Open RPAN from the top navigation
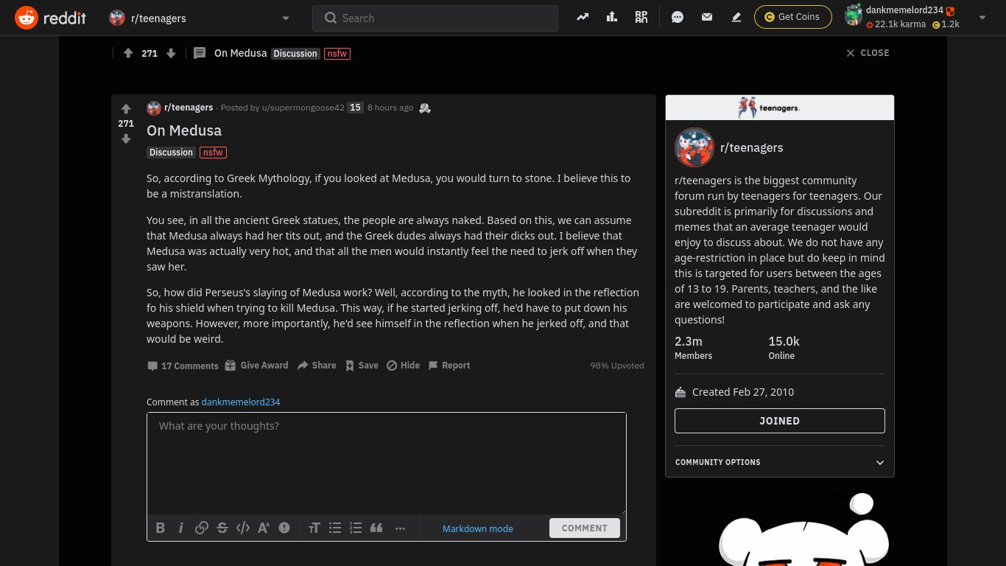1006x566 pixels. tap(641, 17)
